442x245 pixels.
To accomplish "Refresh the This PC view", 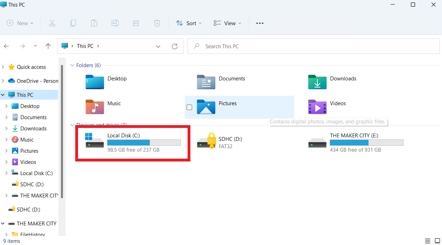I will tap(175, 46).
